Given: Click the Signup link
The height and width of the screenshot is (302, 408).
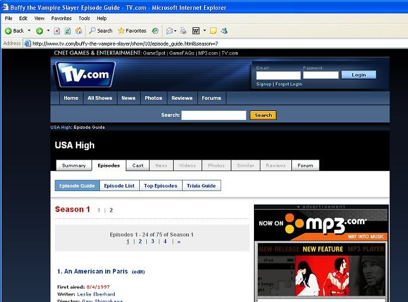Looking at the screenshot, I should tap(264, 84).
